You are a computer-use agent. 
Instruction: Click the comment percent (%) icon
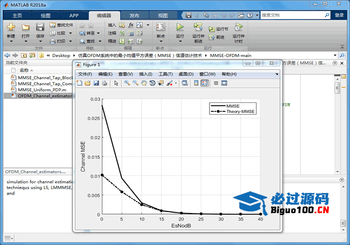tap(122, 33)
